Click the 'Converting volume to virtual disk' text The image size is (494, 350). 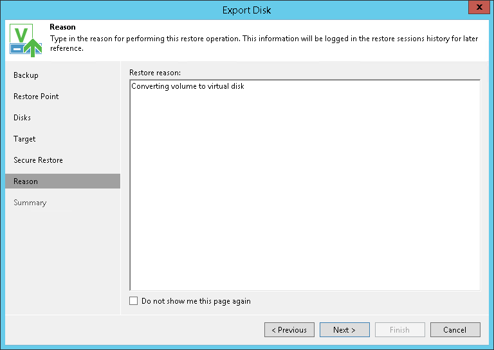(x=188, y=86)
